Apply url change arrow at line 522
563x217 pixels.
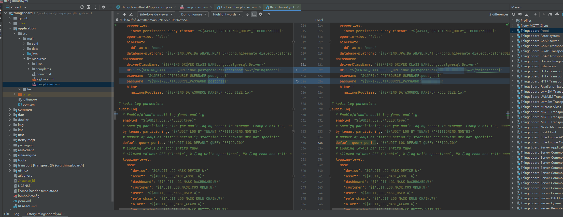(297, 70)
